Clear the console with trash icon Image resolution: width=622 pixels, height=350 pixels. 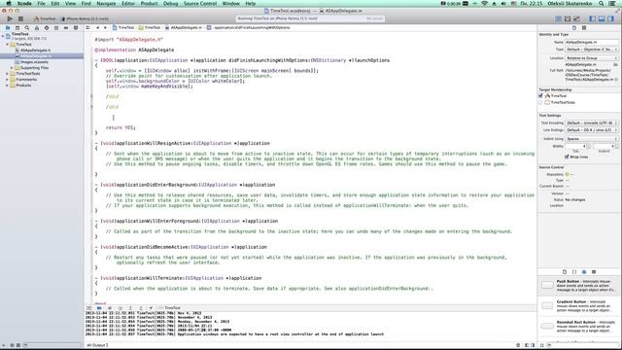(518, 345)
